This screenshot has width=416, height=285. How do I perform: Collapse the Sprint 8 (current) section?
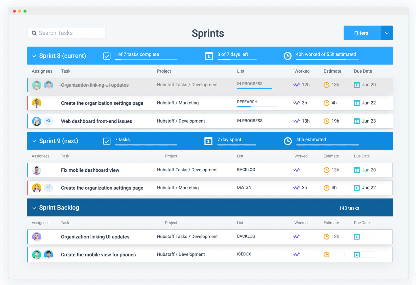34,56
